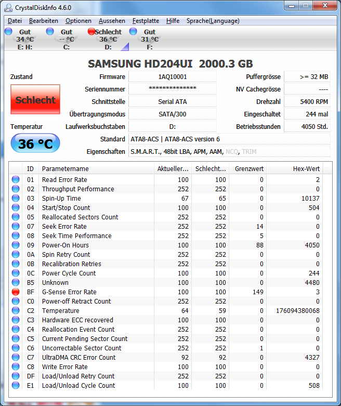Click the status orb for Recalibration Retries
The width and height of the screenshot is (341, 406).
coord(16,264)
